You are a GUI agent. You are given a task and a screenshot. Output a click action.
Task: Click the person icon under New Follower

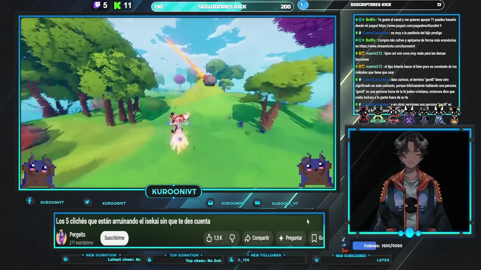(231, 259)
